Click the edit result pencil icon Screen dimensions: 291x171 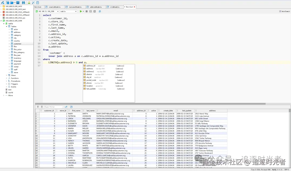pos(71,107)
